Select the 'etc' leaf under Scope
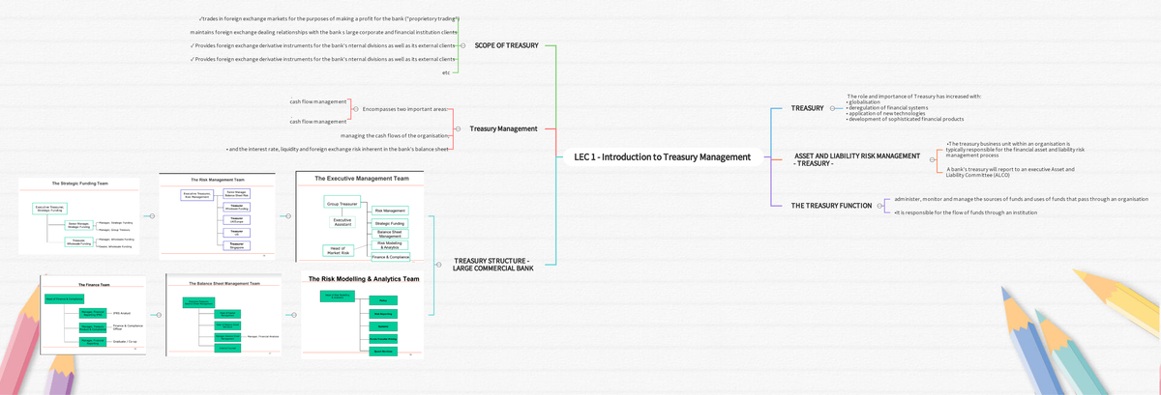 click(x=446, y=72)
